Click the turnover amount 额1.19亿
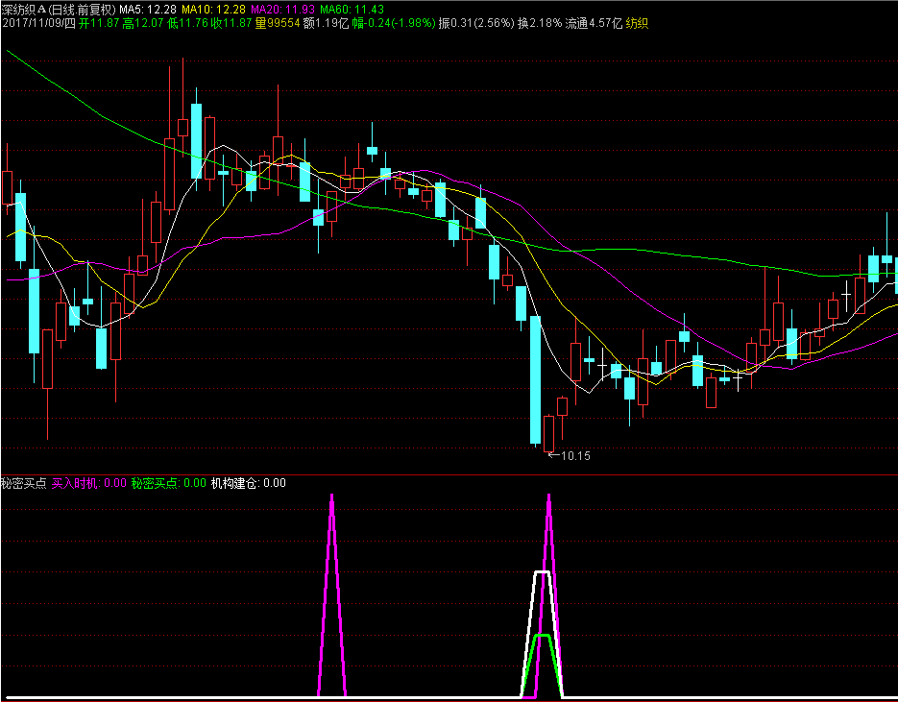 coord(326,23)
